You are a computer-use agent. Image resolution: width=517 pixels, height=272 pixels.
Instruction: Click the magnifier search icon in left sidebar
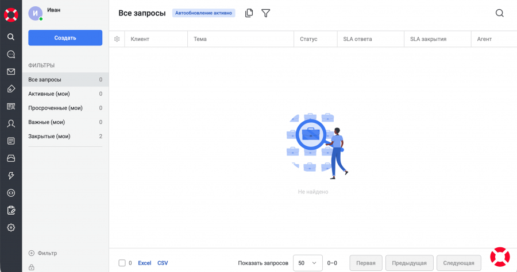pos(11,37)
